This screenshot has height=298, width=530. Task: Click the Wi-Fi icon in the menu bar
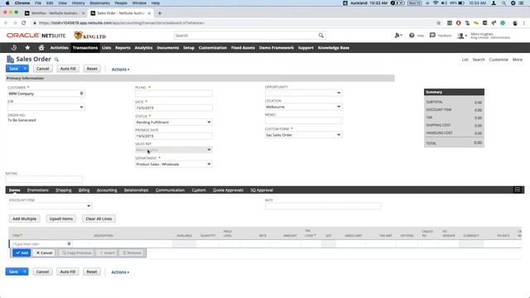coord(436,3)
